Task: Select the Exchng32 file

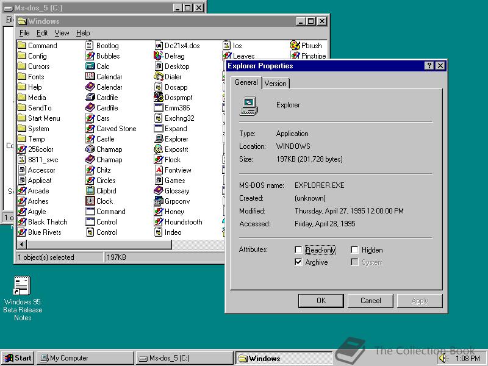Action: click(174, 118)
